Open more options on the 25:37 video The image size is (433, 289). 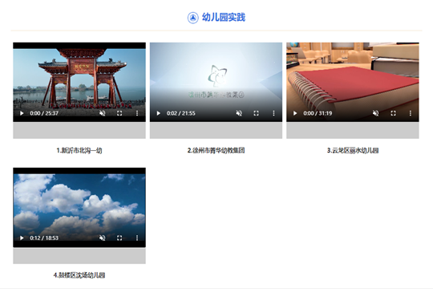(x=137, y=113)
